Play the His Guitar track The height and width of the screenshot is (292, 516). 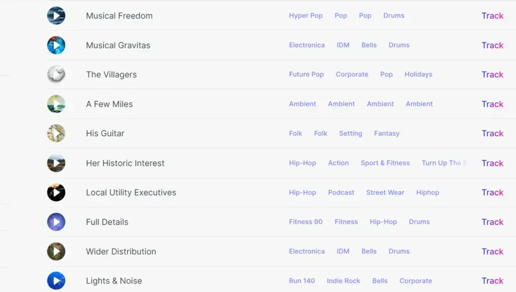[56, 133]
